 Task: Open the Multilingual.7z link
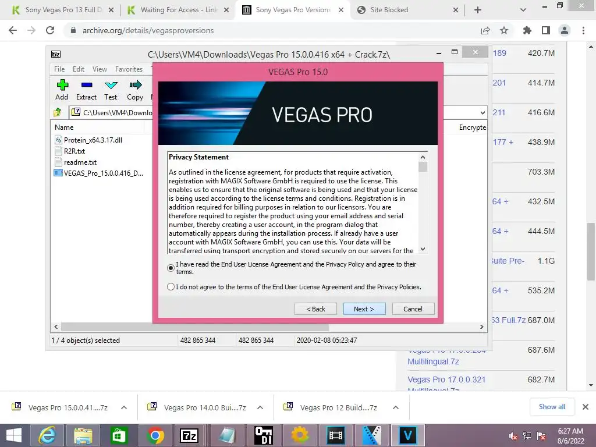[x=433, y=361]
